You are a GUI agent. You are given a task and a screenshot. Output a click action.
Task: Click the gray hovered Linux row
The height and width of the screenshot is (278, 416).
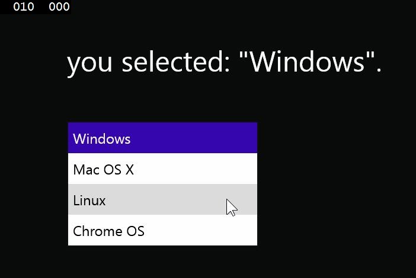(162, 200)
